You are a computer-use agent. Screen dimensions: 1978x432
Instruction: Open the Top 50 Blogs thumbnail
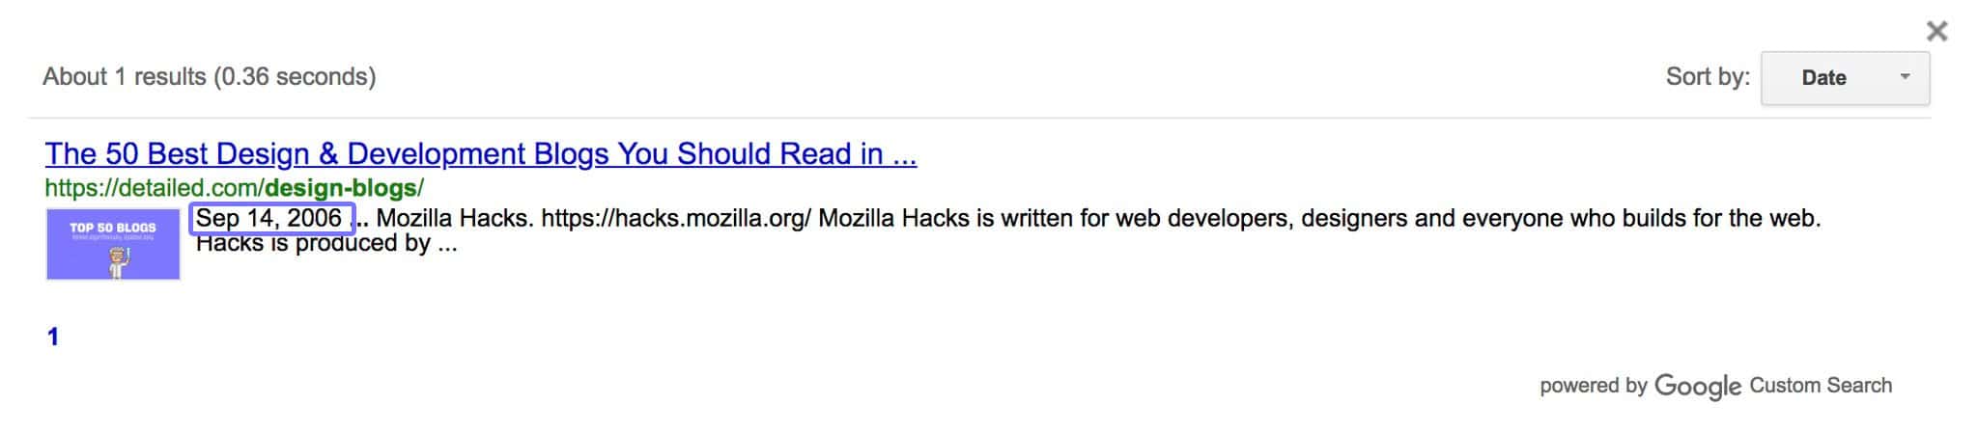point(113,244)
